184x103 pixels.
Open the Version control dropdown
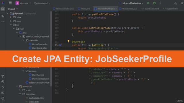click(42, 3)
